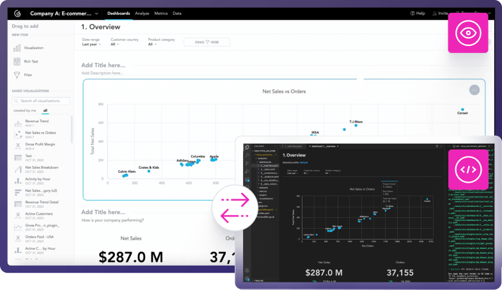Open Extensions in the VS Code activity bar

click(247, 179)
